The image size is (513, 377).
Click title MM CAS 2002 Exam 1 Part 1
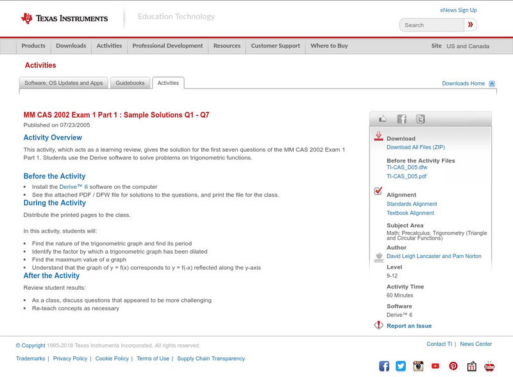point(116,115)
